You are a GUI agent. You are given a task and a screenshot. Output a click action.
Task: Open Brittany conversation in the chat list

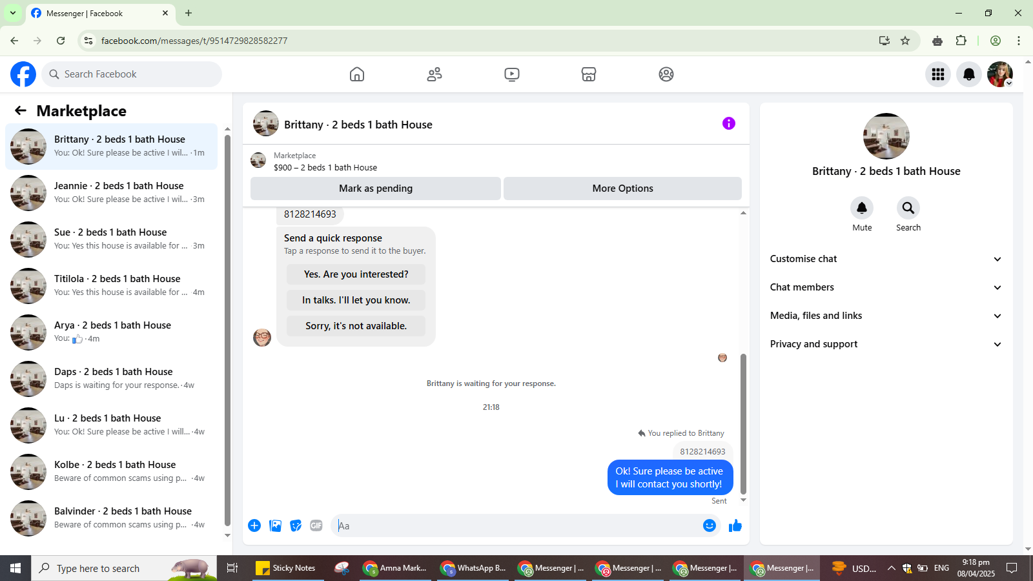click(111, 147)
